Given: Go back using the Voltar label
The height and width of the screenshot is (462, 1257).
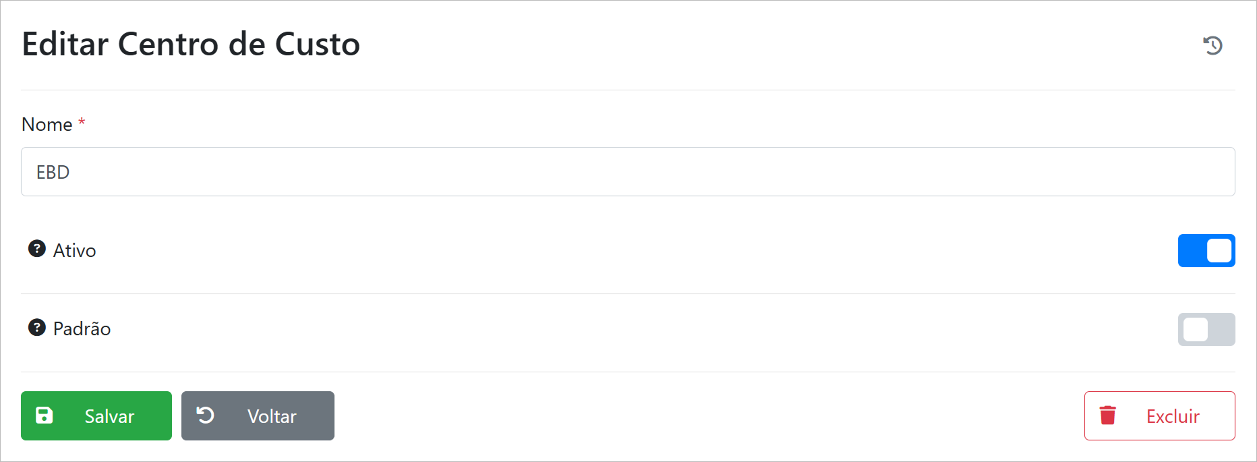Looking at the screenshot, I should [272, 416].
